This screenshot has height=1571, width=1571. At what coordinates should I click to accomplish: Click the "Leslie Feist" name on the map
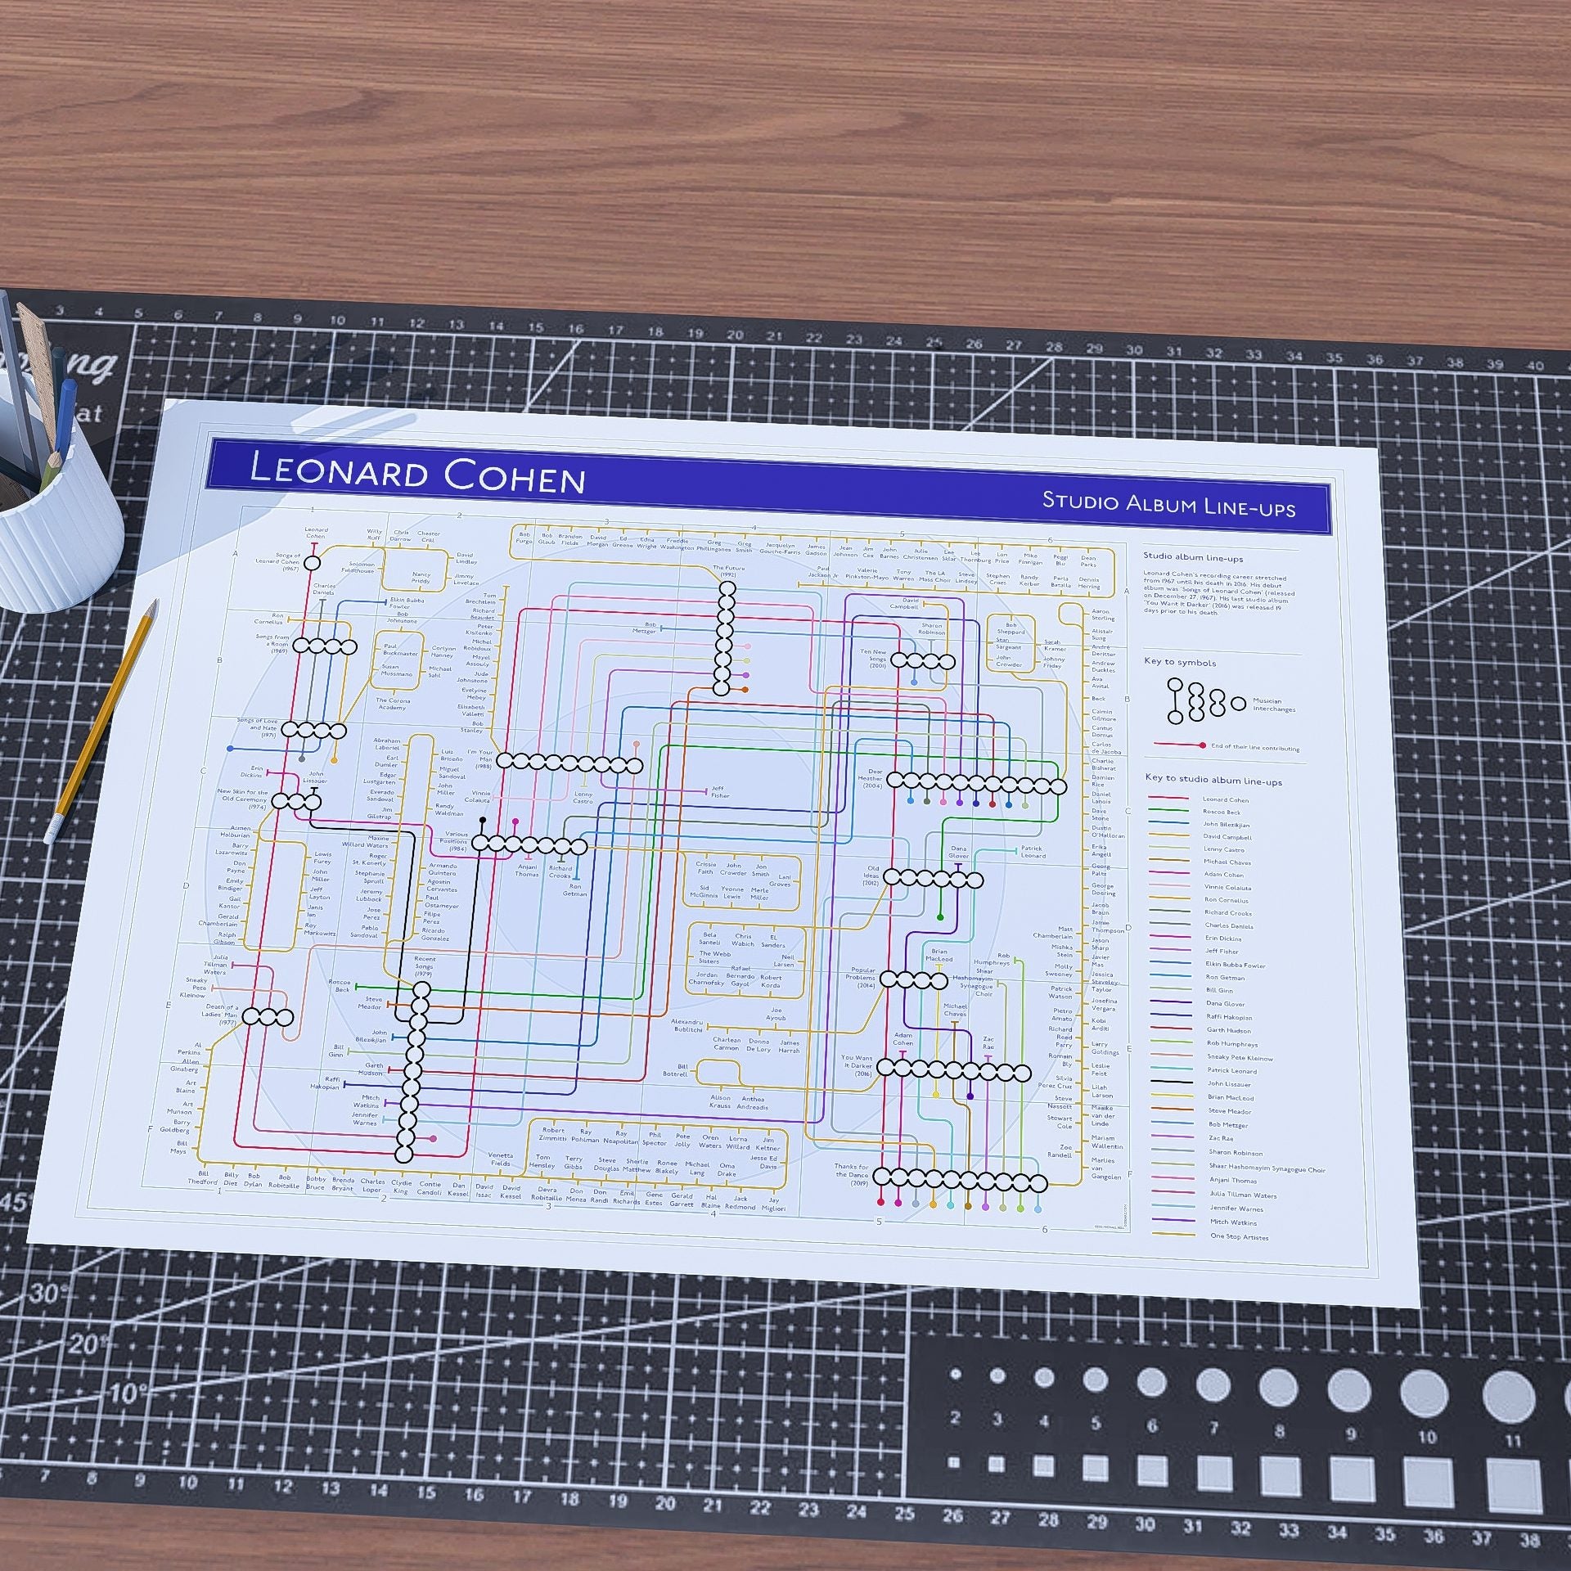1101,1069
